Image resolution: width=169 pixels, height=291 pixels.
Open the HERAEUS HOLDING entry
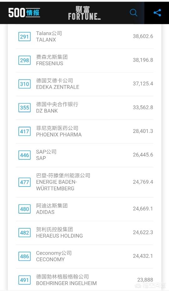[84, 233]
